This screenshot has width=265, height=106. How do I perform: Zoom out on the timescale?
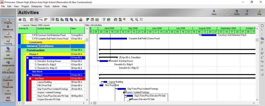click(x=137, y=20)
